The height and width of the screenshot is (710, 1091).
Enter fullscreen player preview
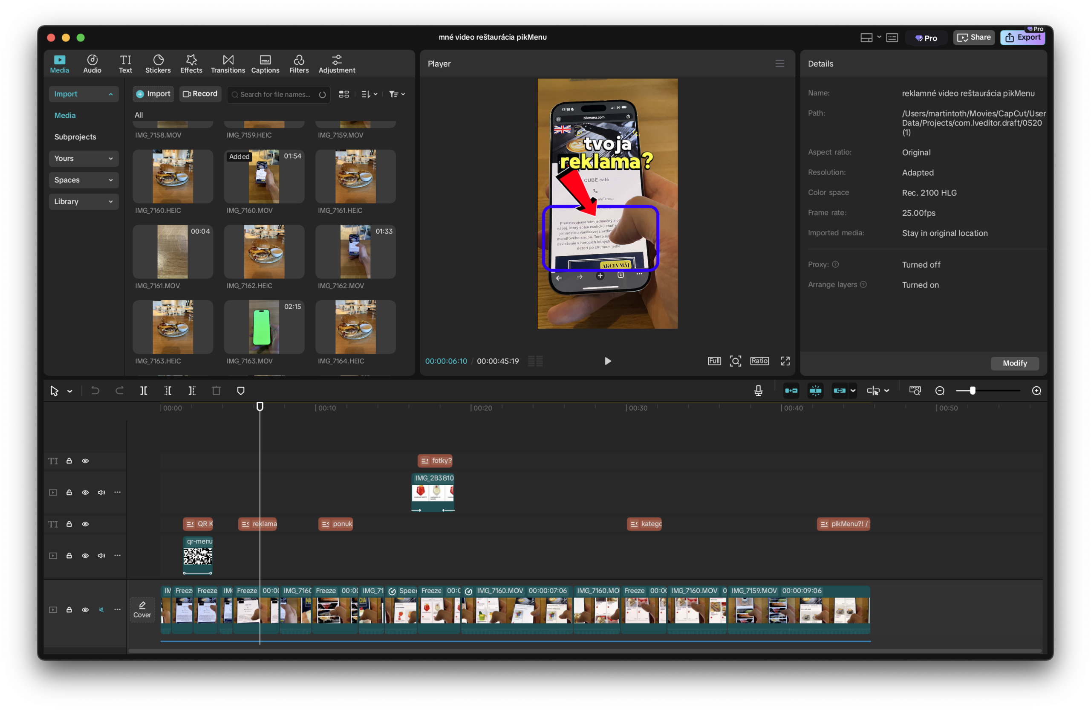[x=785, y=361]
